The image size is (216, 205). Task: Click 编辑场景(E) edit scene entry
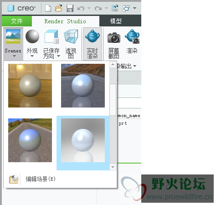point(40,179)
